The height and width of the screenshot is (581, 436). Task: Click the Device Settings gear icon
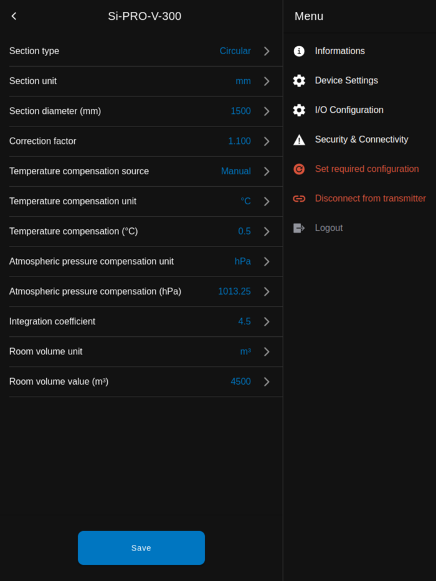pos(299,80)
